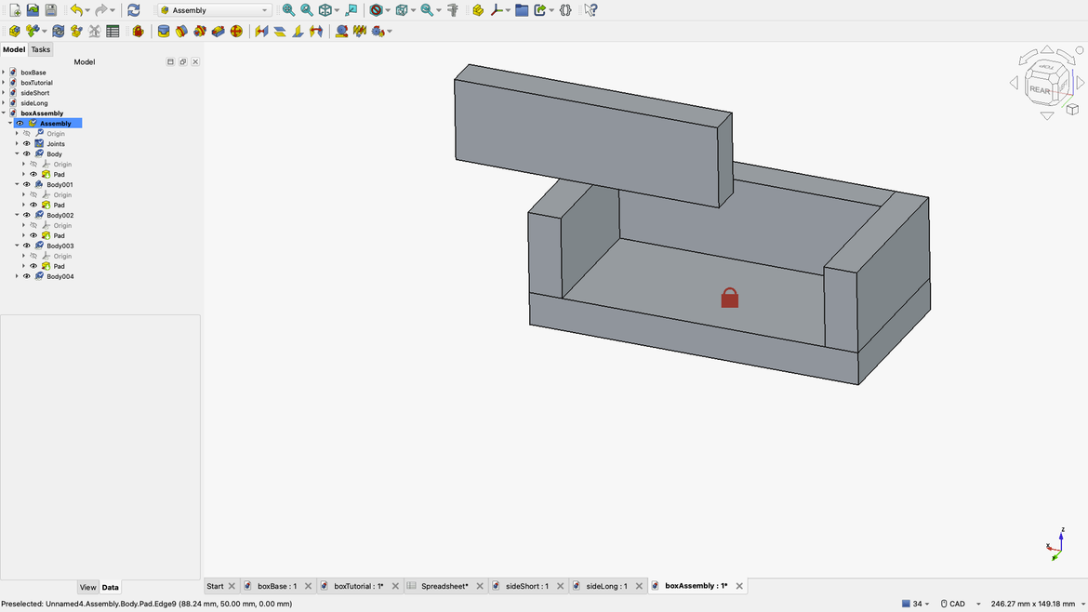The height and width of the screenshot is (612, 1088).
Task: Click the REAR face on navigation cube
Action: tap(1040, 90)
